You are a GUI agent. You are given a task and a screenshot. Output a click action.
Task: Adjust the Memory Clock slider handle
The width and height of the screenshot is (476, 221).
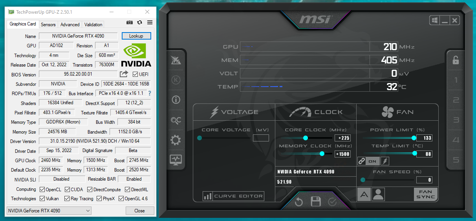pyautogui.click(x=322, y=154)
